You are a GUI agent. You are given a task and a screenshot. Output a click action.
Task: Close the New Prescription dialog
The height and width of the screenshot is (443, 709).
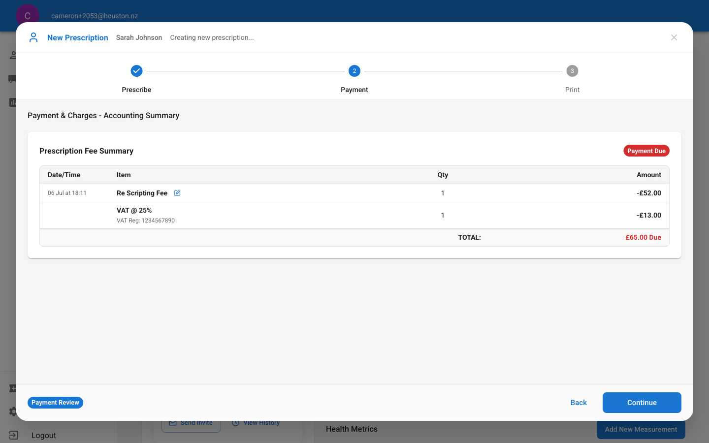(674, 37)
